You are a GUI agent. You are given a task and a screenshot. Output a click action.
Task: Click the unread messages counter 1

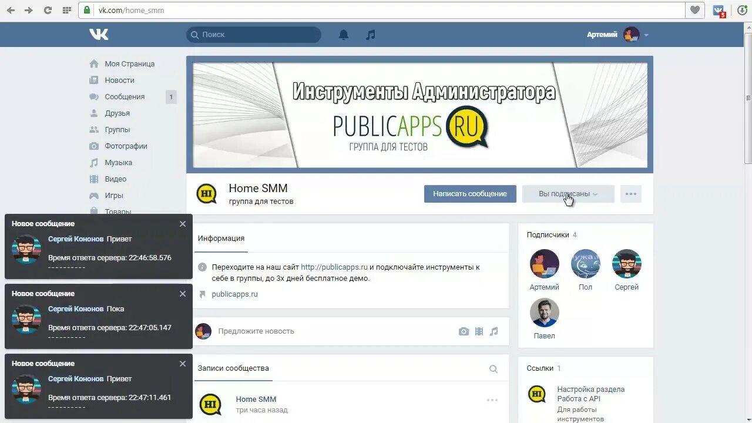click(x=171, y=97)
